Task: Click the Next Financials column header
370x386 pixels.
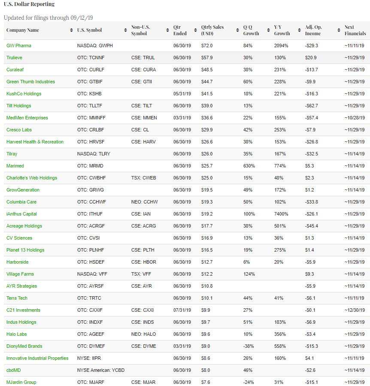Action: pyautogui.click(x=355, y=30)
